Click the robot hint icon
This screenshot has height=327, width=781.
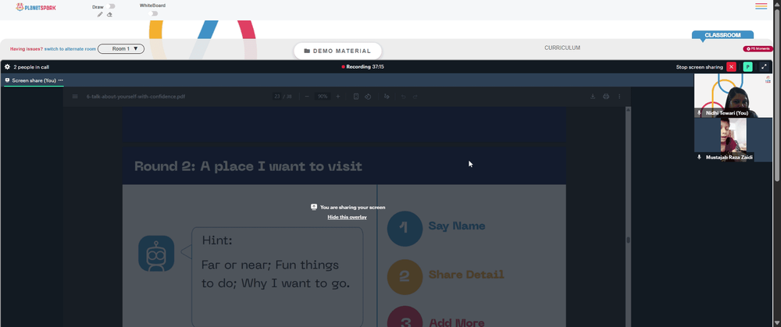coord(156,254)
